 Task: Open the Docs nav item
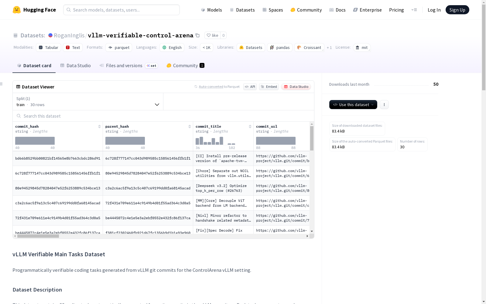tap(337, 10)
